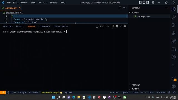178x100 pixels.
Task: Open the Extensions view icon
Action: coord(174,41)
